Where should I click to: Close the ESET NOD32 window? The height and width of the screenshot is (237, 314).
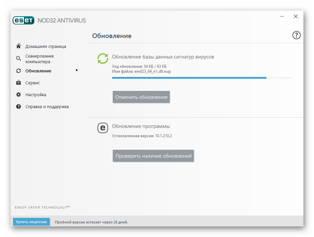pos(296,16)
